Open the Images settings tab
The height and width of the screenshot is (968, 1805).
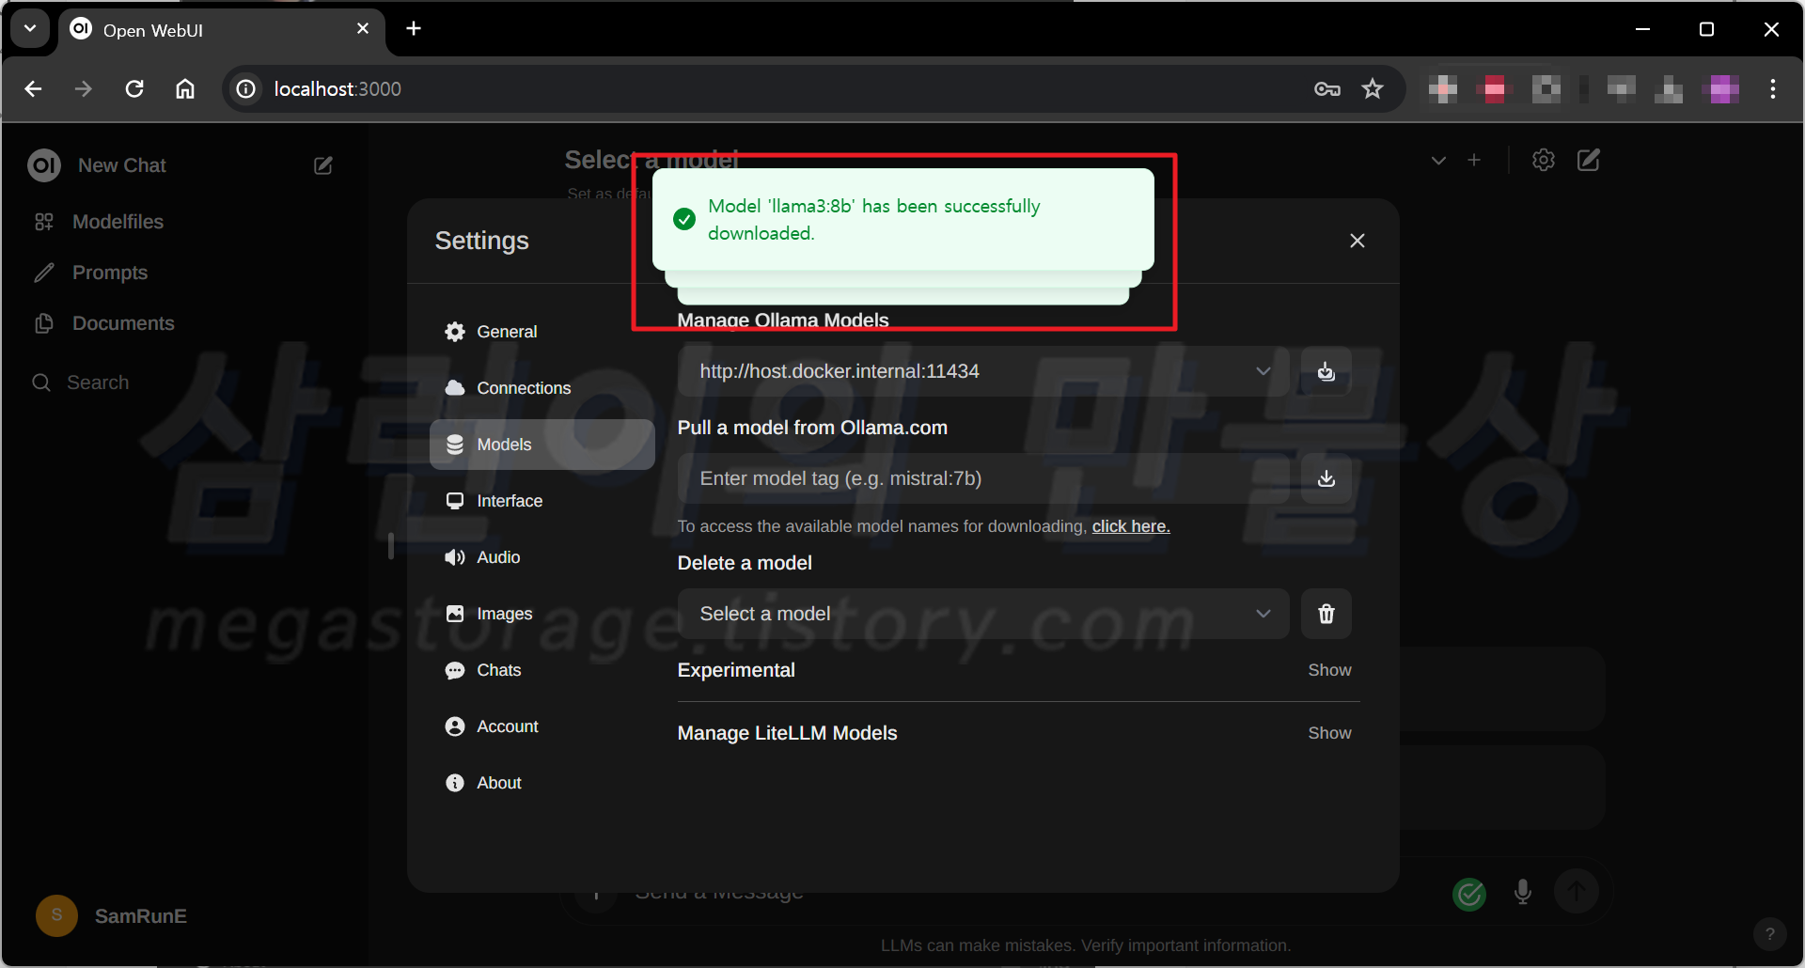coord(541,614)
